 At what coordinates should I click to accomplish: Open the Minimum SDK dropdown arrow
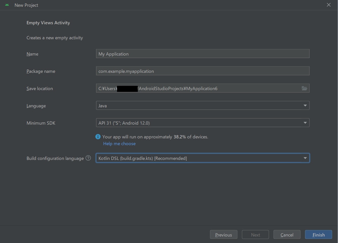[x=305, y=123]
